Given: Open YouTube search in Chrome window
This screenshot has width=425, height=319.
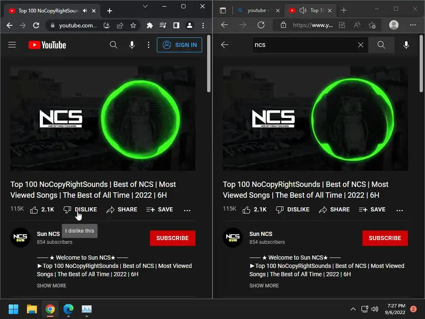Looking at the screenshot, I should [x=114, y=45].
